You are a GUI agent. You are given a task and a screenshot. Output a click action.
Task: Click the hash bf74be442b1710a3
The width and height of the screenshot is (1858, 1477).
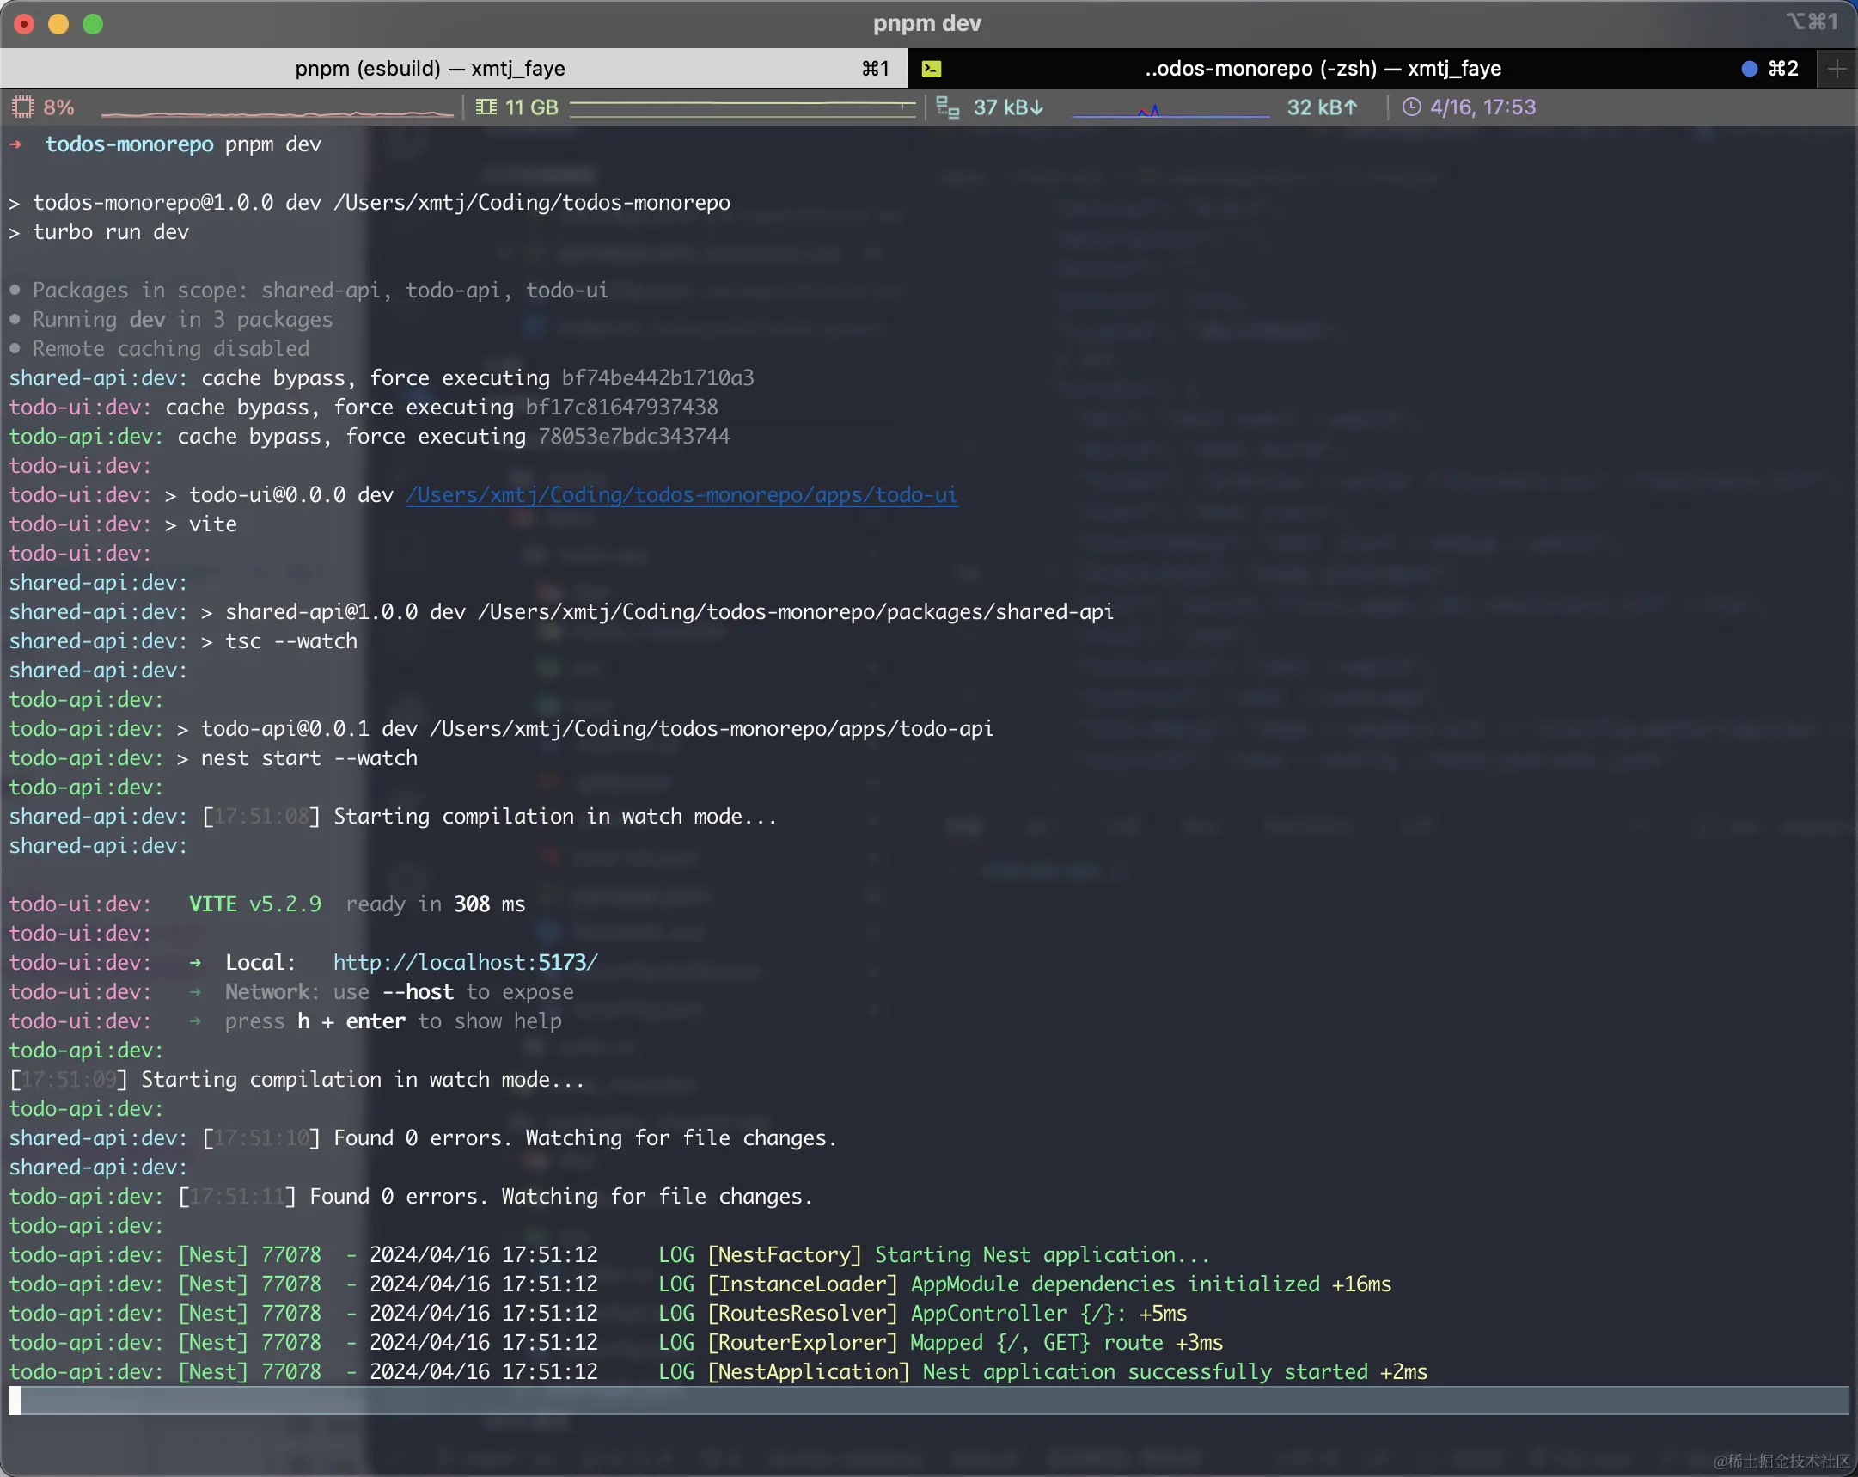pos(657,377)
